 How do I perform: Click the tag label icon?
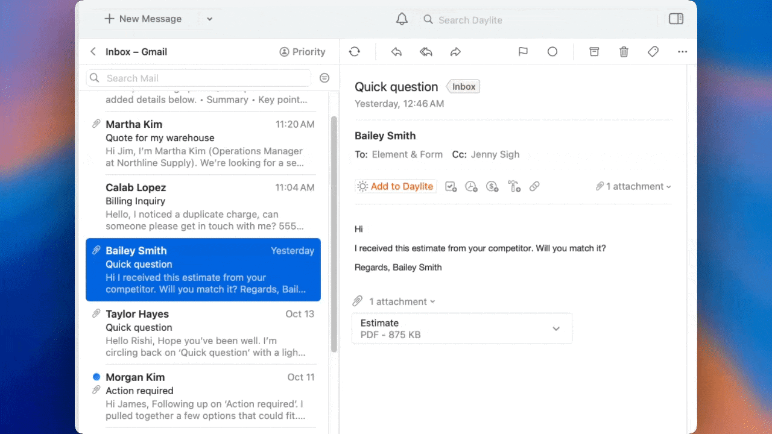coord(653,52)
